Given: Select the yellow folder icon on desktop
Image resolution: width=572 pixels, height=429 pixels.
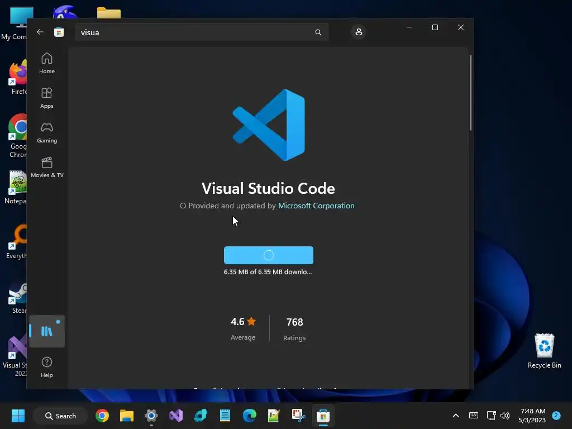Looking at the screenshot, I should pyautogui.click(x=109, y=13).
